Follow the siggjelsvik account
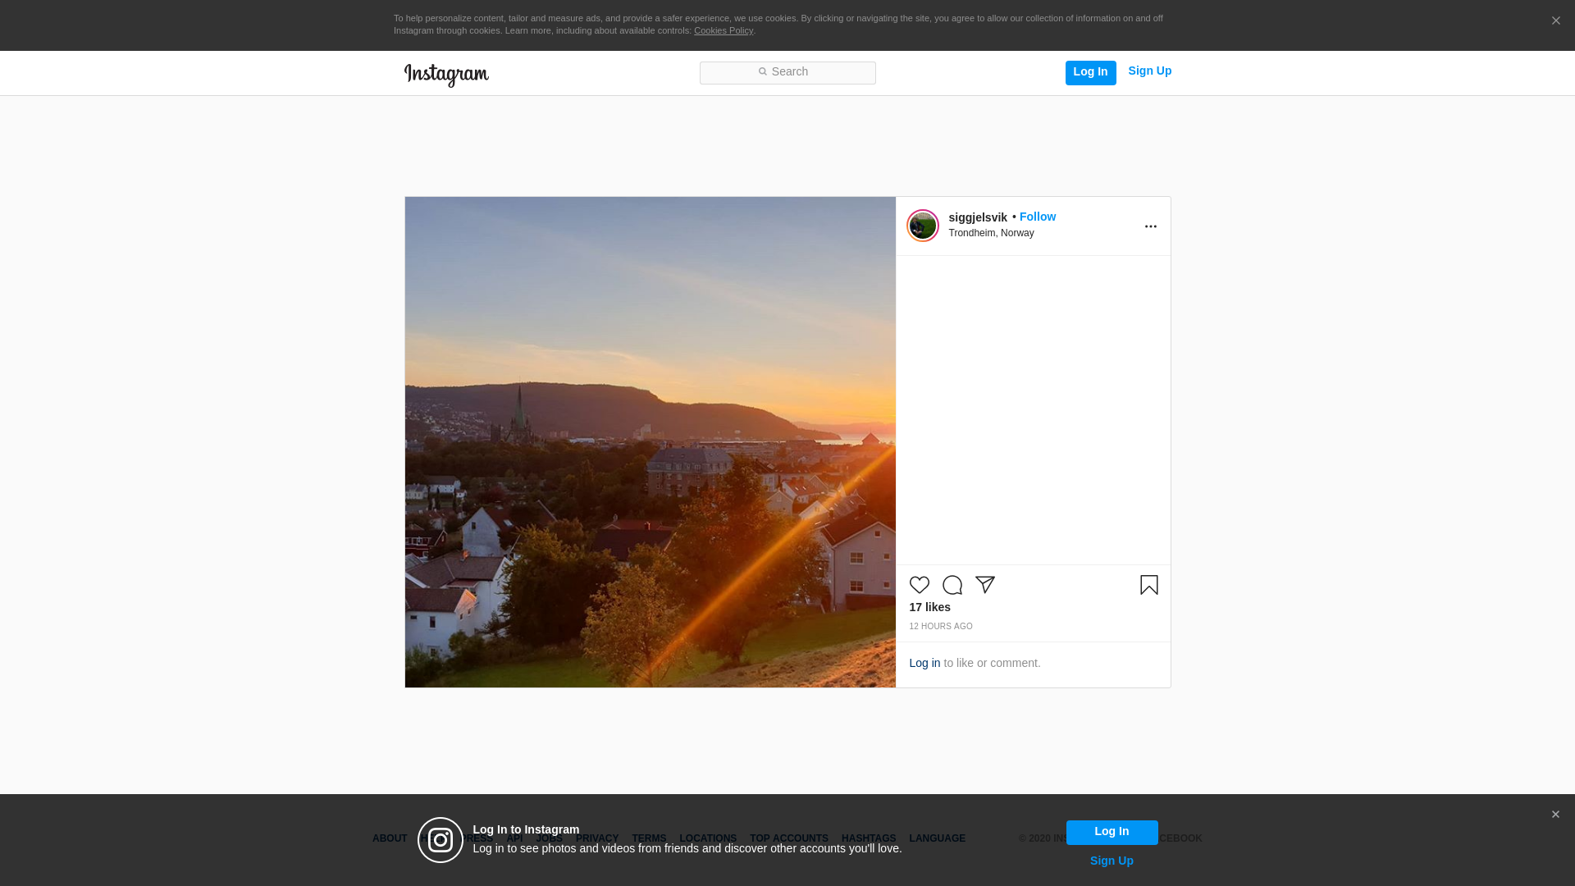Viewport: 1575px width, 886px height. (x=1037, y=217)
